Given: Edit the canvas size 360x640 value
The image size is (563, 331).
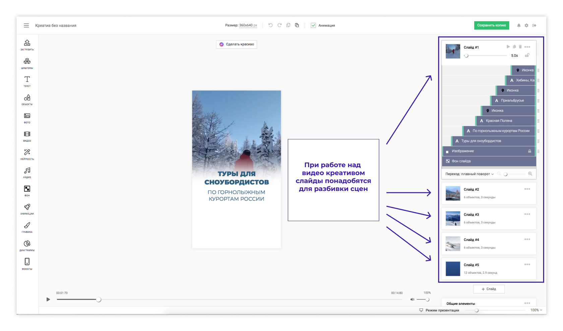Looking at the screenshot, I should click(x=248, y=25).
